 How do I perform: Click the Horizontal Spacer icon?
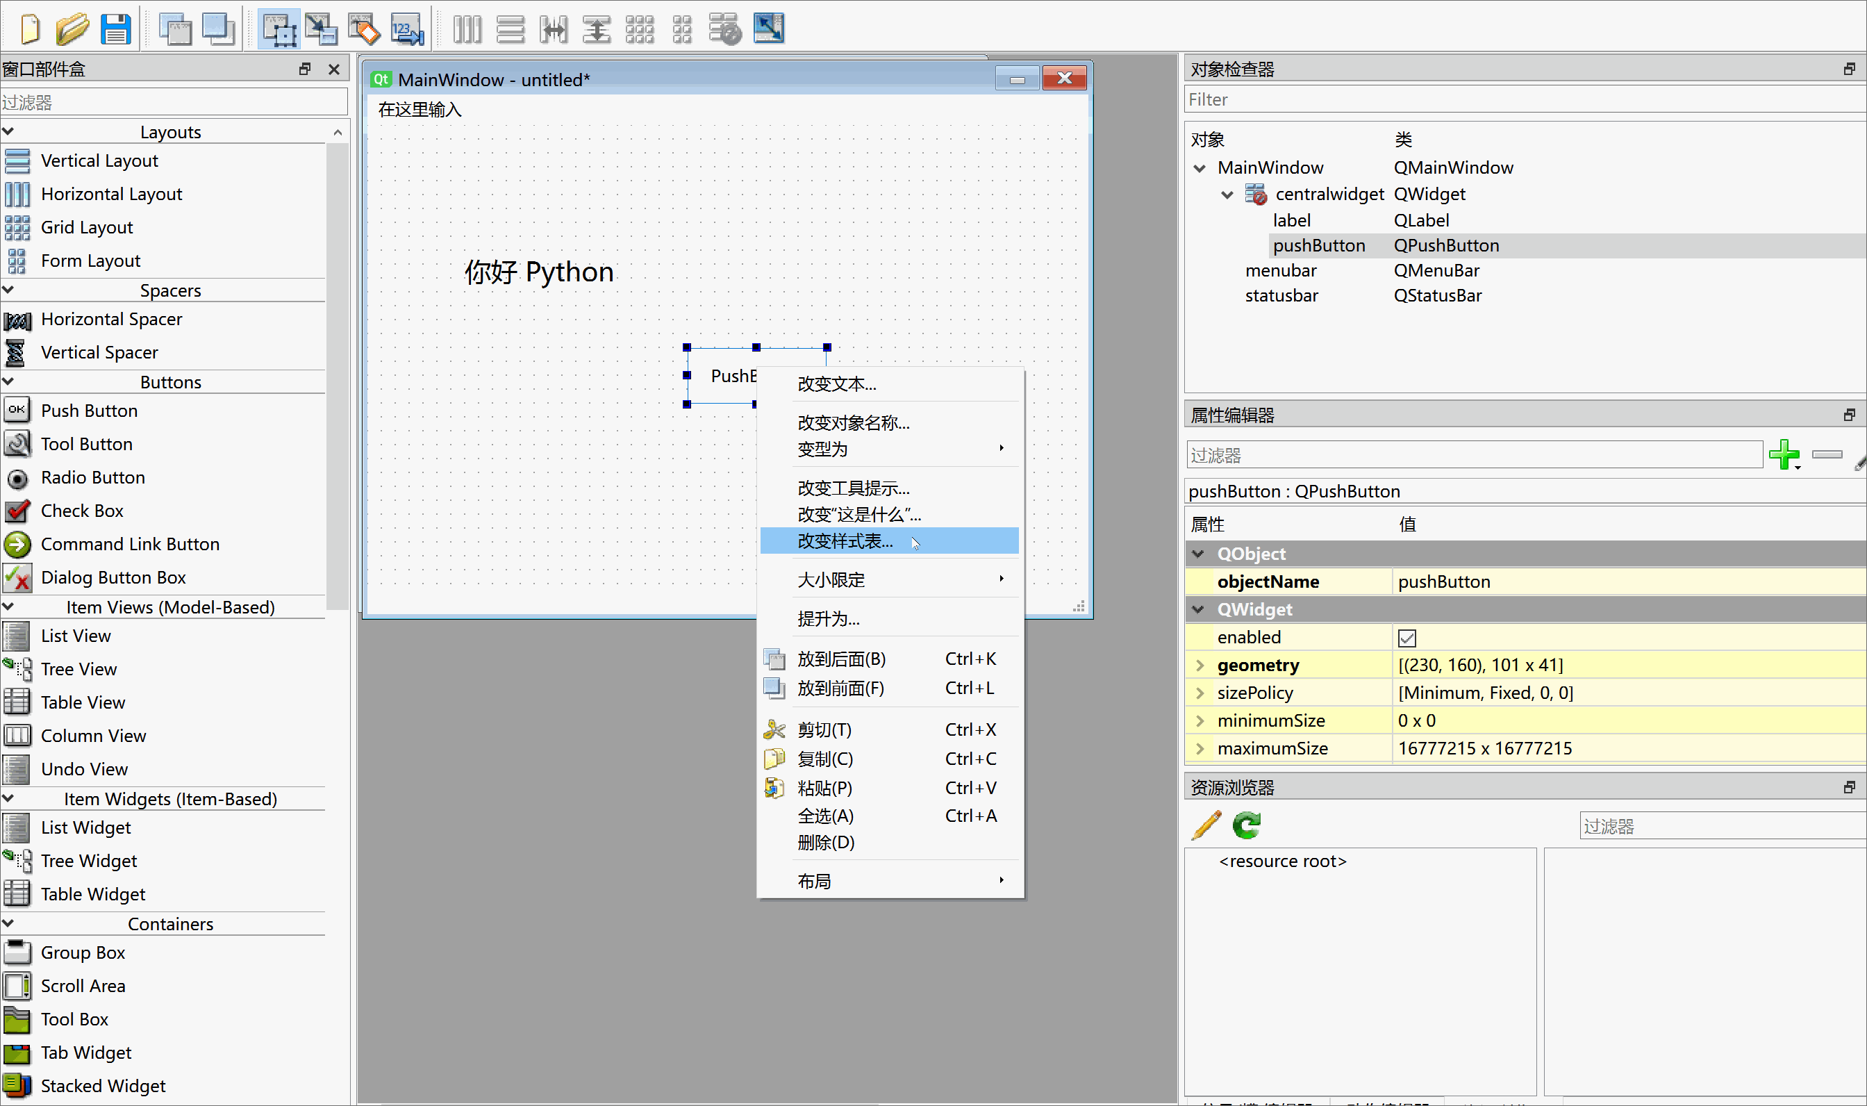click(16, 319)
